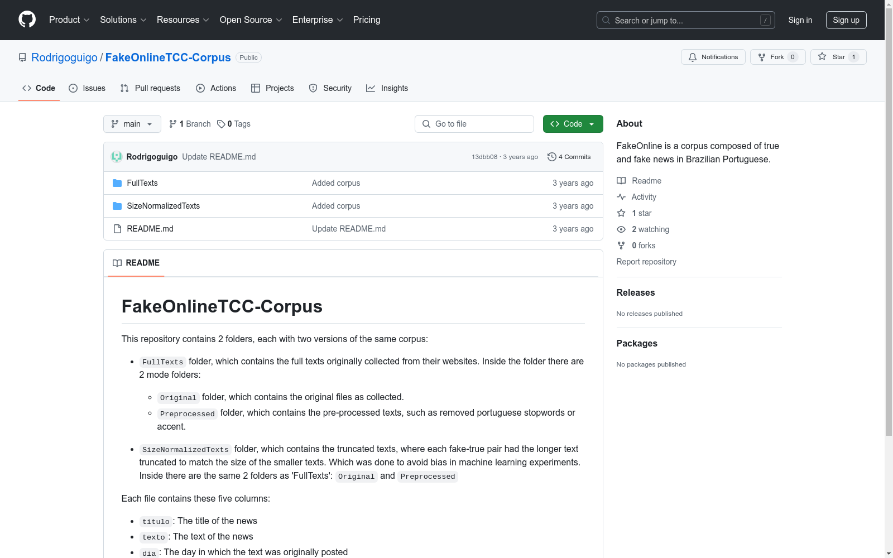This screenshot has height=558, width=893.
Task: Open the FullTexts folder
Action: click(142, 183)
